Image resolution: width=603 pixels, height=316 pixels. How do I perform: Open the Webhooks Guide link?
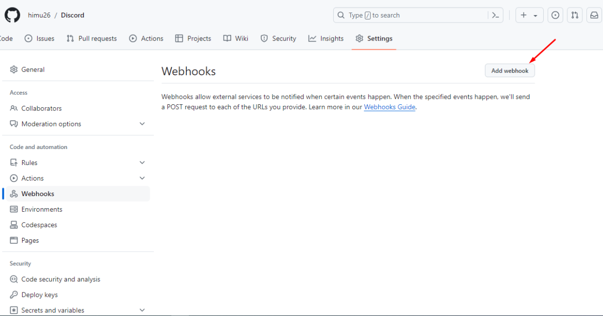390,107
